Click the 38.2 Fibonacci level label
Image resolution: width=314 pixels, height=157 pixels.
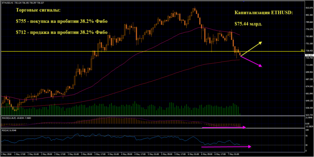(303, 51)
